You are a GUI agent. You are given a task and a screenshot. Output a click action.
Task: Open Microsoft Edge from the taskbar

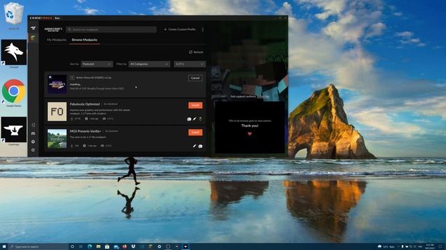[x=90, y=247]
